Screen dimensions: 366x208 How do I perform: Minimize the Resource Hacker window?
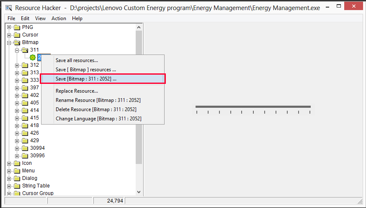tap(328, 7)
